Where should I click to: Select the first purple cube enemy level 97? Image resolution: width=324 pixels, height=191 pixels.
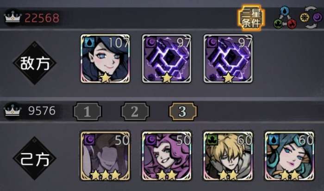pos(167,59)
